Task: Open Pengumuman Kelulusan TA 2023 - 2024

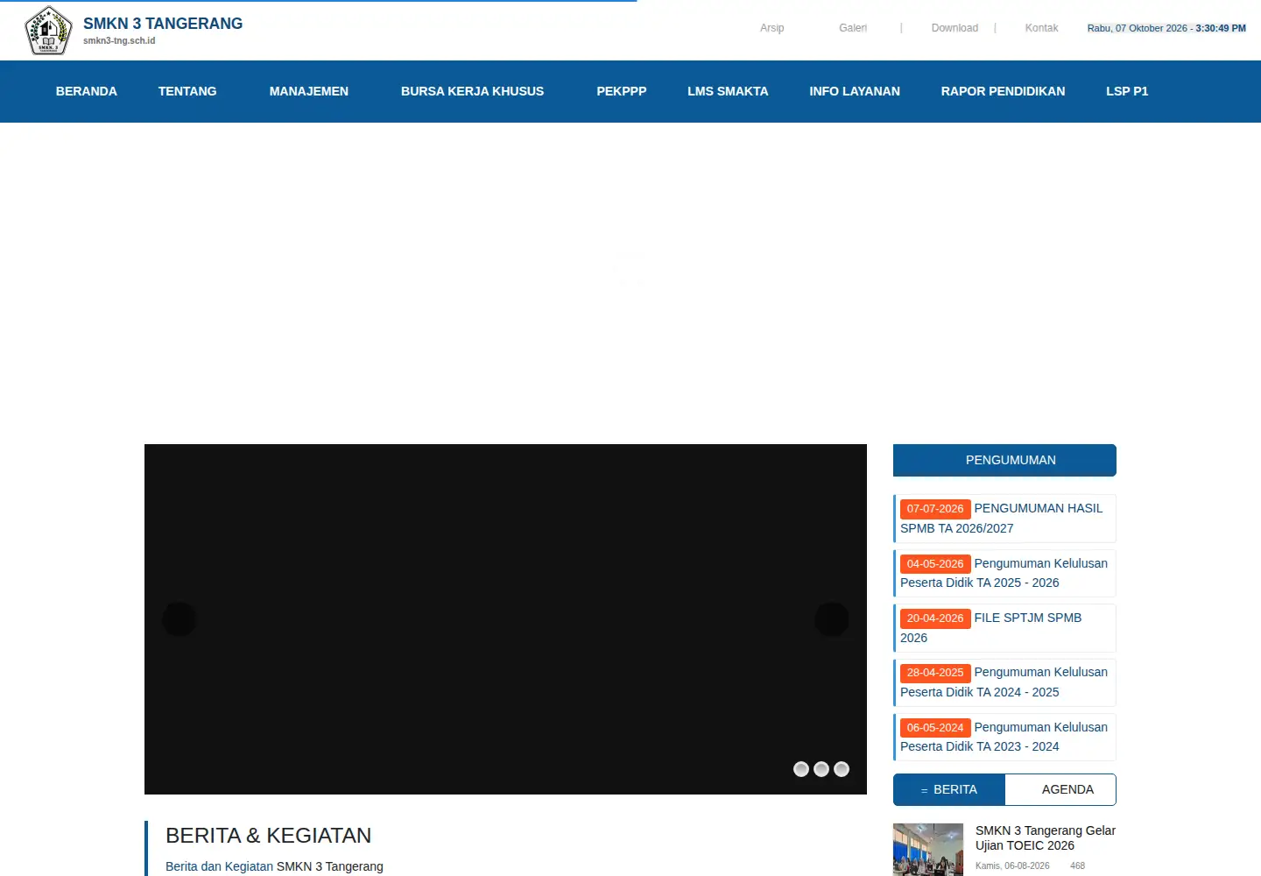Action: (1004, 737)
